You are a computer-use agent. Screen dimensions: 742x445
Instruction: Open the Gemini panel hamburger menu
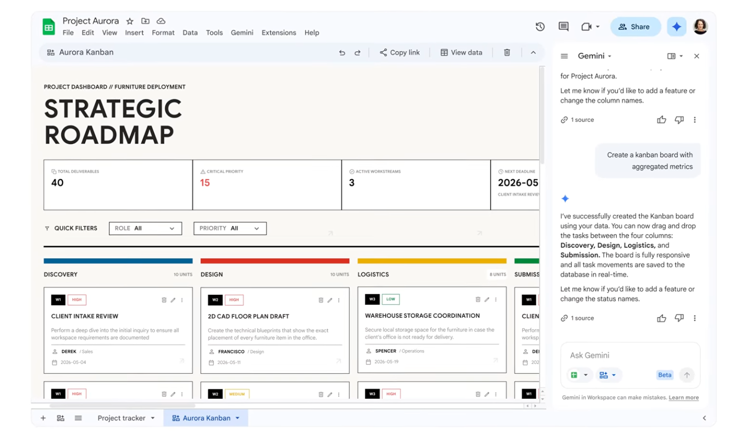coord(564,56)
